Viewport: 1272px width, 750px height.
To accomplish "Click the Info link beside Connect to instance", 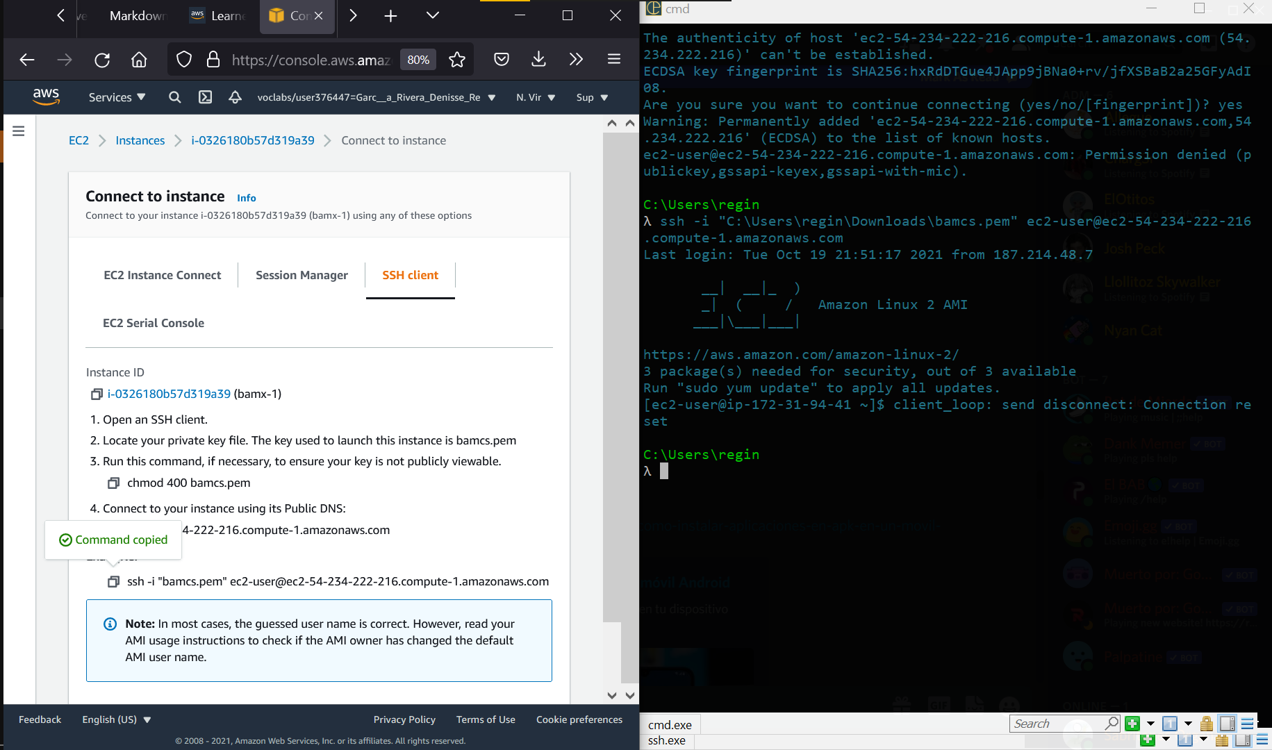I will click(x=246, y=198).
